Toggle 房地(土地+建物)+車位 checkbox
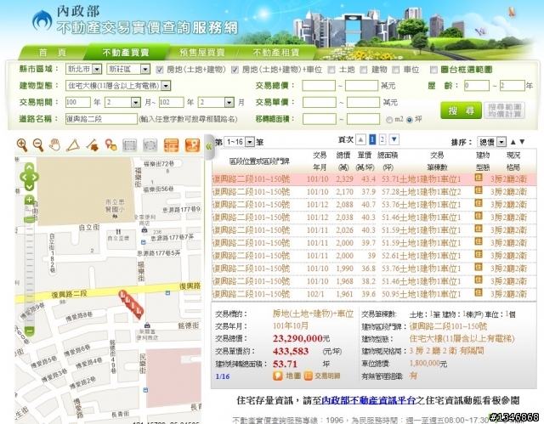The width and height of the screenshot is (544, 424). tap(235, 70)
